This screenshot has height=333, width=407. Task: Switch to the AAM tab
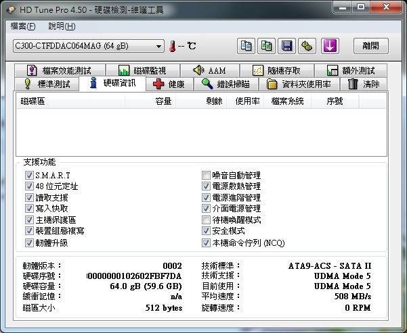[x=210, y=70]
